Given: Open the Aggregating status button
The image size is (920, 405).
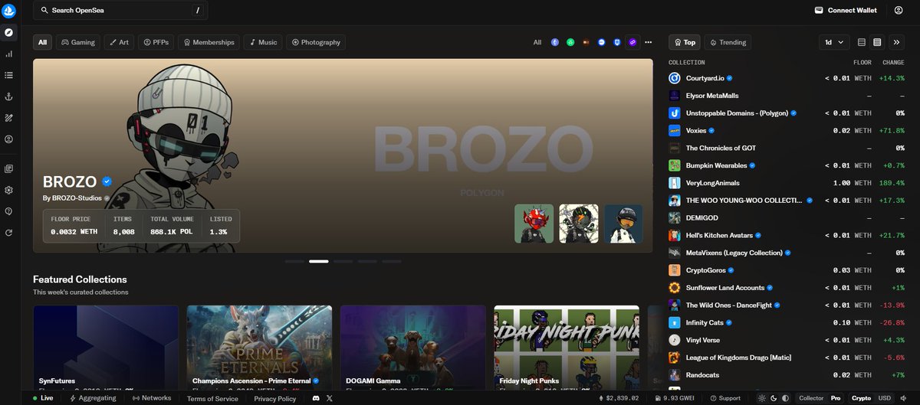Looking at the screenshot, I should click(93, 398).
